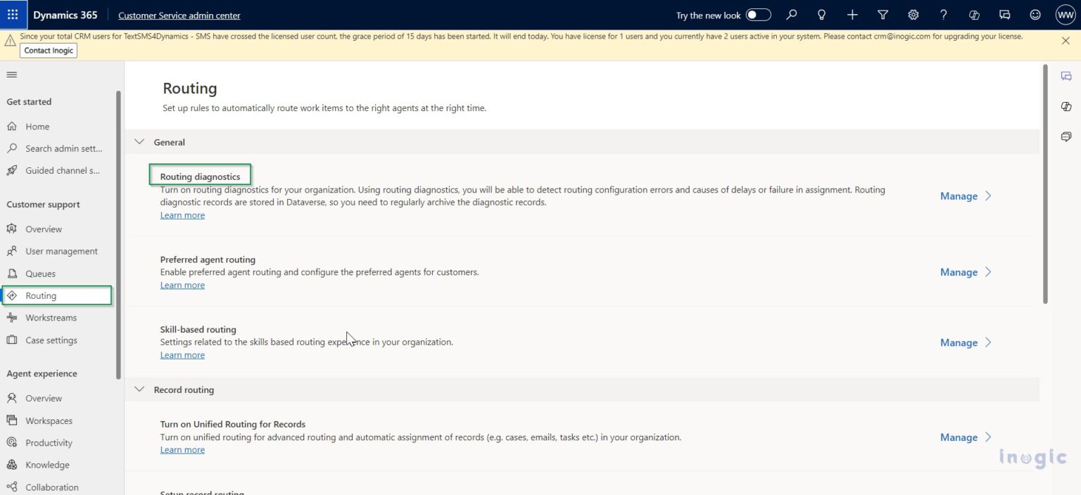Screen dimensions: 1081x495
Task: Open Copilot from the top bar icon
Action: click(x=974, y=14)
